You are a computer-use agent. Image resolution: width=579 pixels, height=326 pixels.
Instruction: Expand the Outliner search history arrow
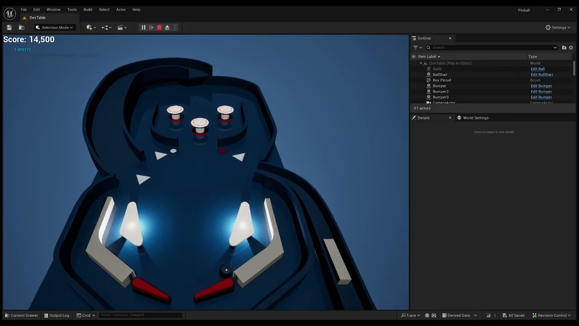(555, 48)
